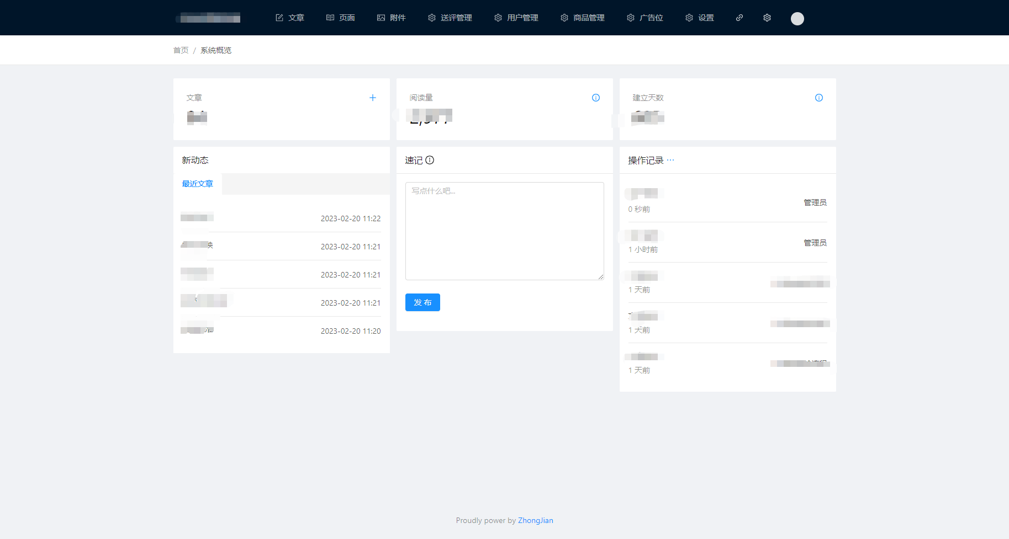Open the ellipsis menu beside 操作记录
Screen dimensions: 1009x539
[x=670, y=160]
